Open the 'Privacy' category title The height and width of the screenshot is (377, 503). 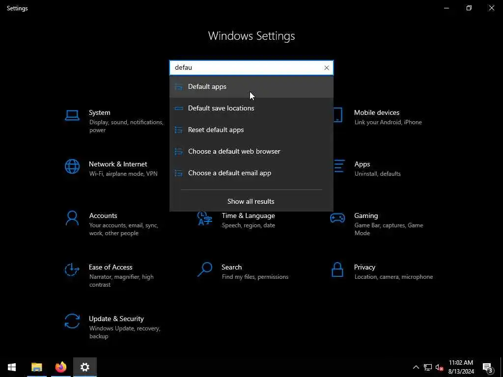[x=364, y=267]
